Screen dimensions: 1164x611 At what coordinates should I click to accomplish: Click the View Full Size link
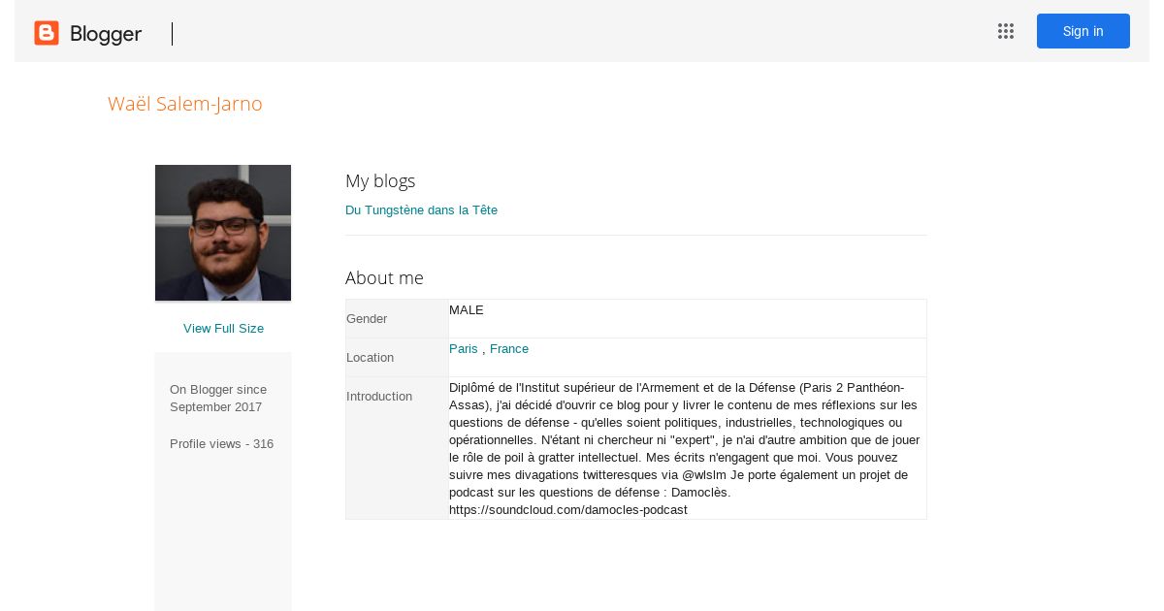tap(223, 329)
